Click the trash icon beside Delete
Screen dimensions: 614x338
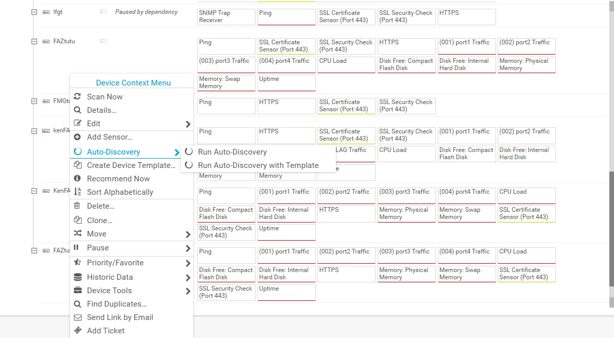coord(77,206)
